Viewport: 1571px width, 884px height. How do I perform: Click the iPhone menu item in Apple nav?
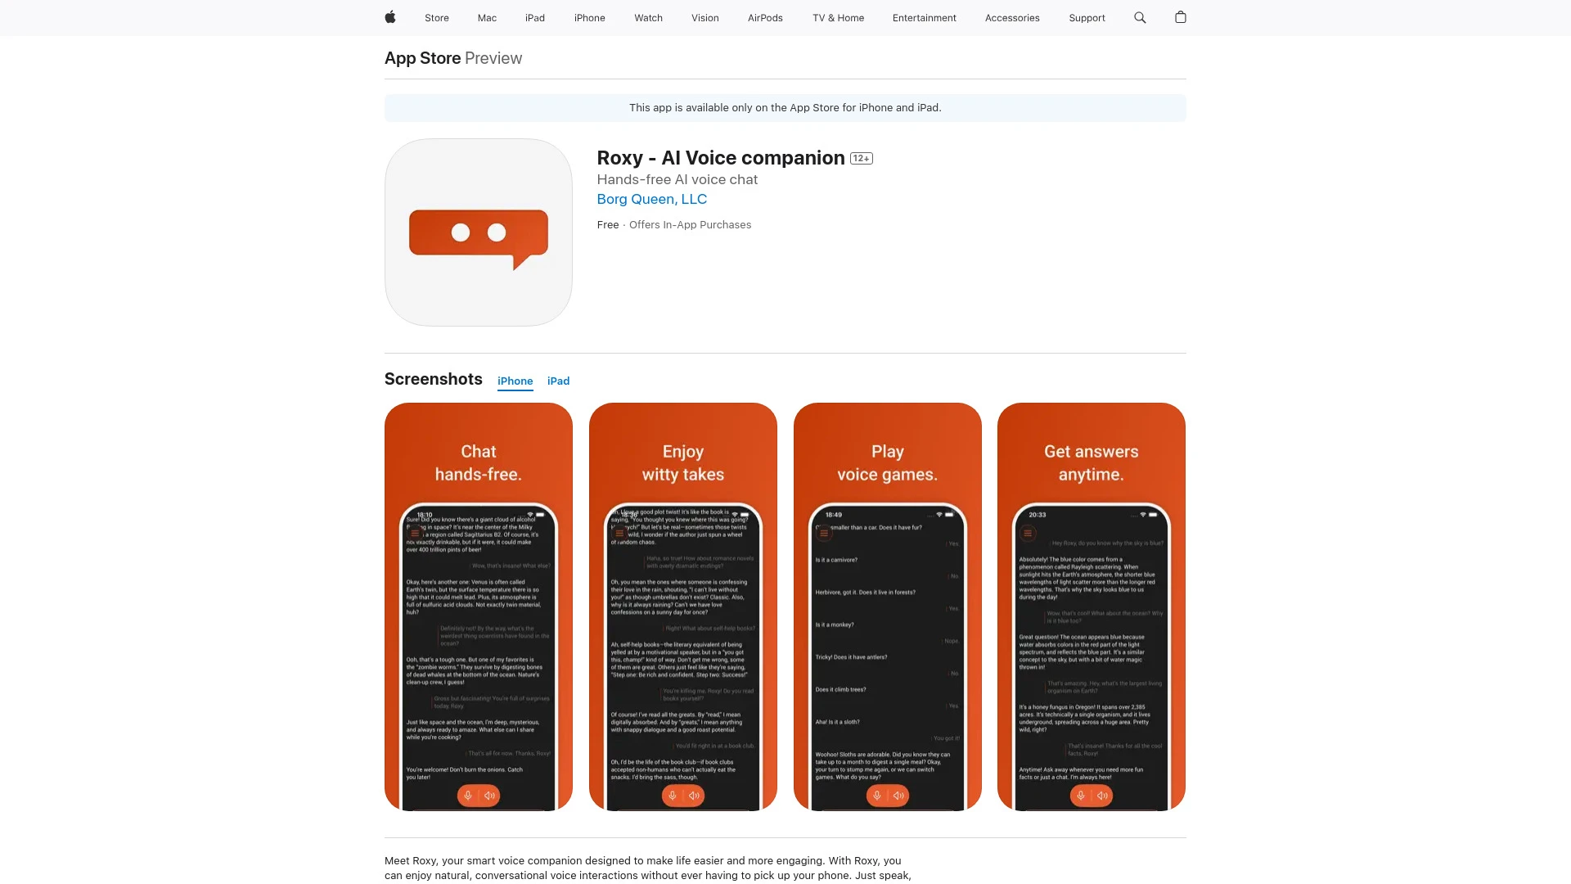pos(589,17)
